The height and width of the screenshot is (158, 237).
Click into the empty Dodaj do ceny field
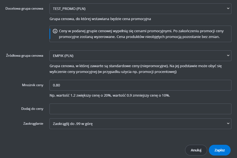140,109
